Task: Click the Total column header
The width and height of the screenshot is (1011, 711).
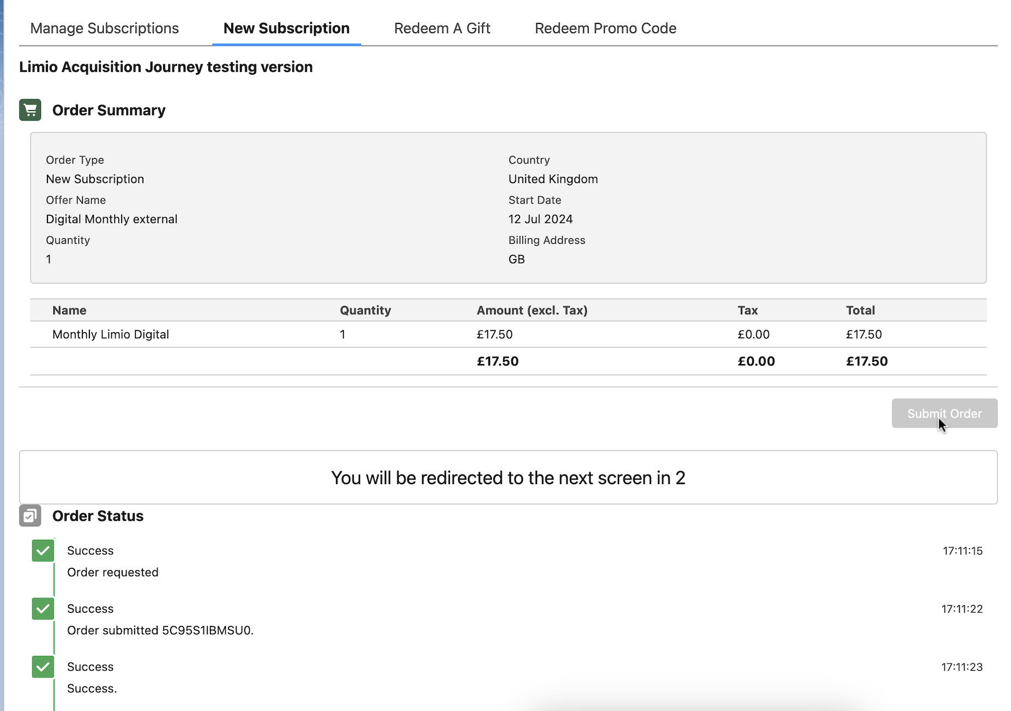Action: 860,310
